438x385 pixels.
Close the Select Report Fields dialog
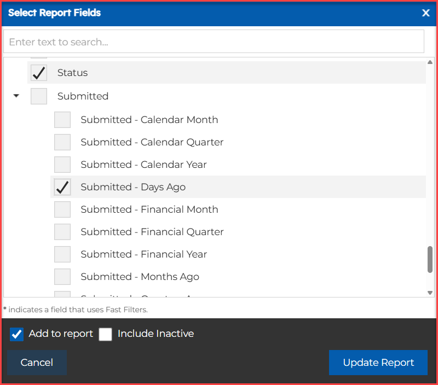coord(425,13)
